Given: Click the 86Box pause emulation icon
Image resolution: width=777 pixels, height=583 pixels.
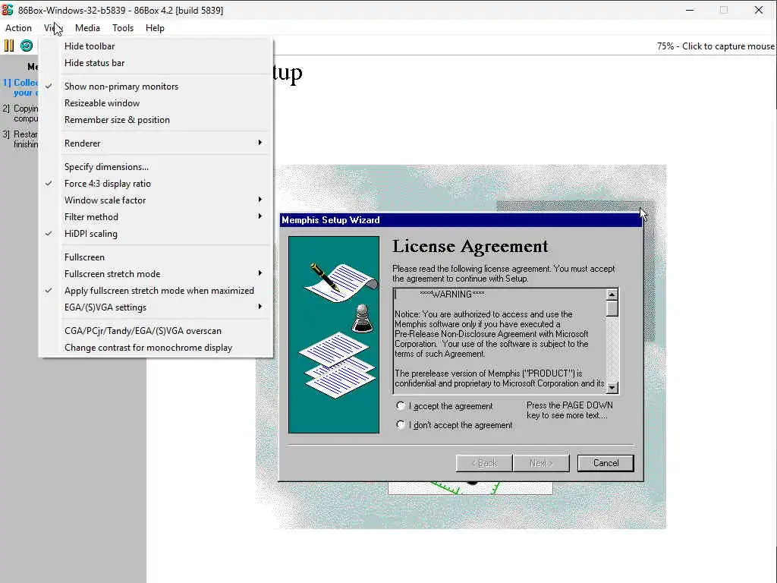Looking at the screenshot, I should [9, 46].
